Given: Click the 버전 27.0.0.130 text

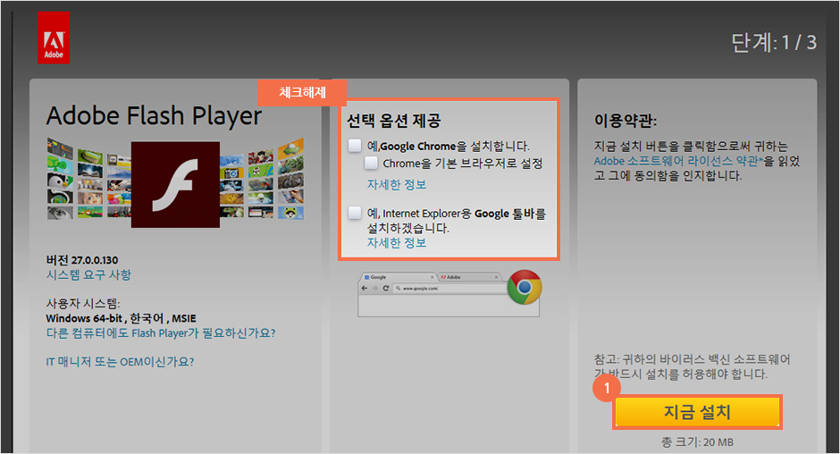Looking at the screenshot, I should click(x=82, y=260).
